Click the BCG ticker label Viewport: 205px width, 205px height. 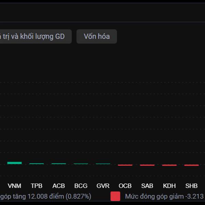pos(81,186)
